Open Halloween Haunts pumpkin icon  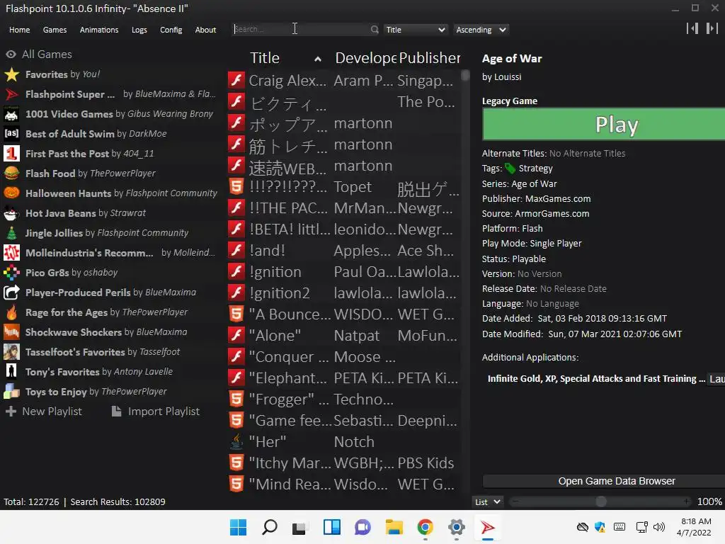[11, 193]
